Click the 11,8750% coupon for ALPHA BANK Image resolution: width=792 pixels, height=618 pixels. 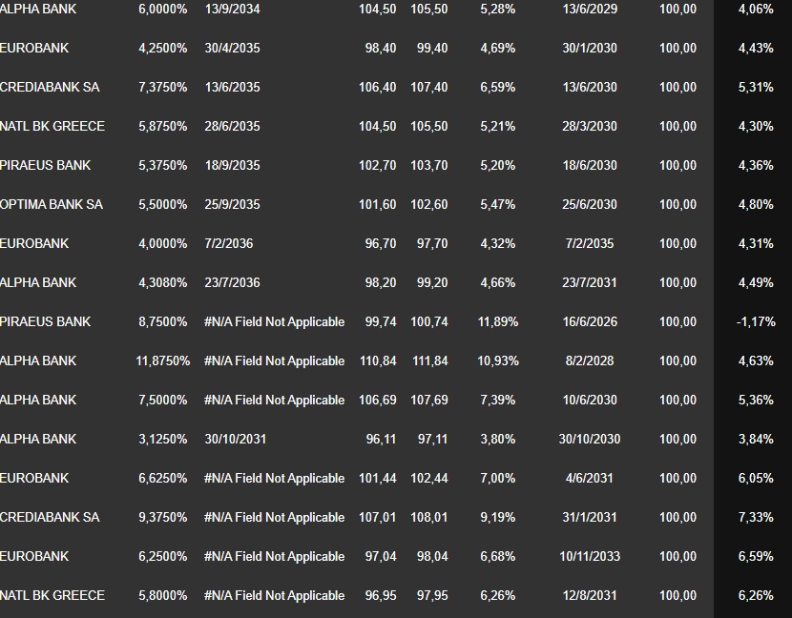click(x=162, y=361)
